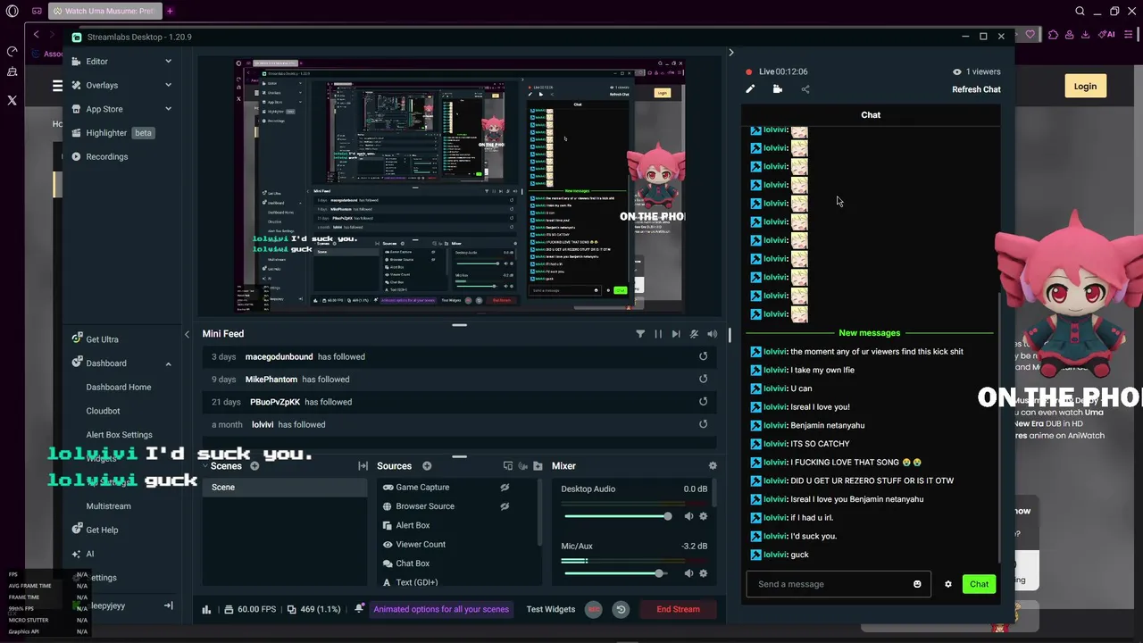Viewport: 1143px width, 643px height.
Task: Open Alert Box Settings
Action: pyautogui.click(x=119, y=435)
